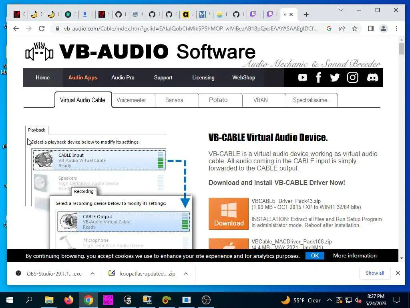
Task: Open OBS Studio from taskbar
Action: tap(206, 300)
